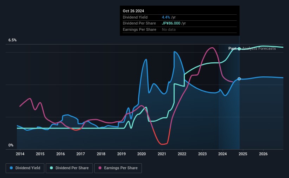Click the 2021 x-axis year label
Image resolution: width=289 pixels, height=178 pixels.
coord(162,154)
